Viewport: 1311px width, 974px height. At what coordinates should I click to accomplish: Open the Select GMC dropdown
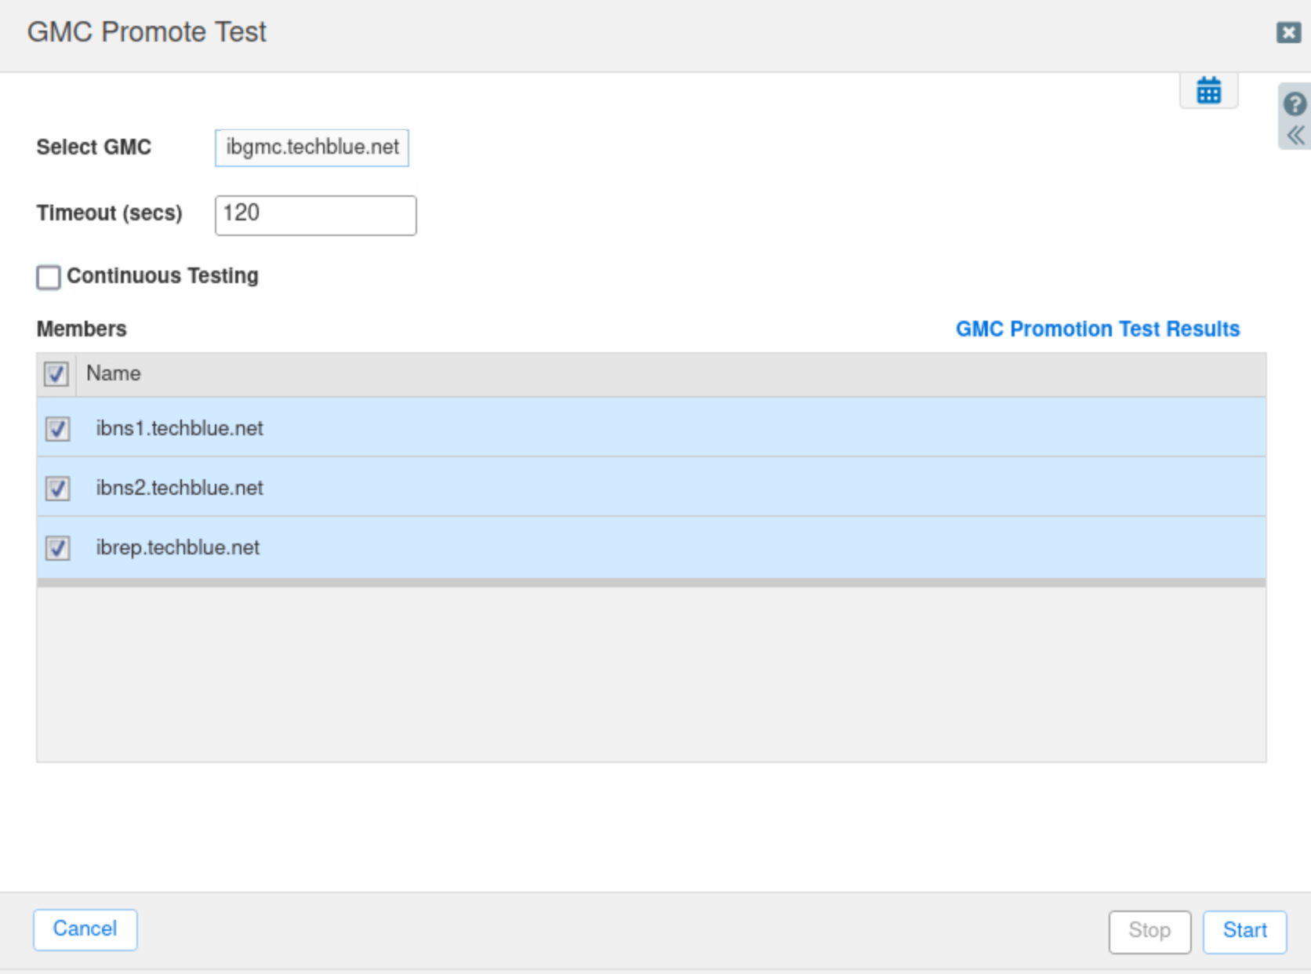(312, 147)
